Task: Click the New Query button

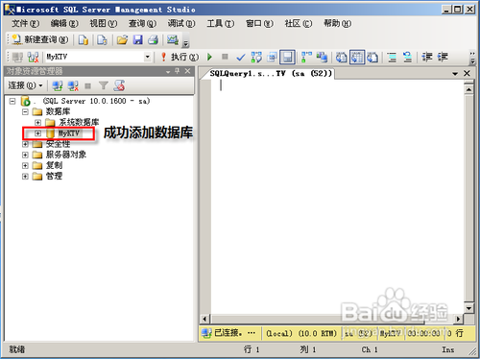Action: click(40, 39)
